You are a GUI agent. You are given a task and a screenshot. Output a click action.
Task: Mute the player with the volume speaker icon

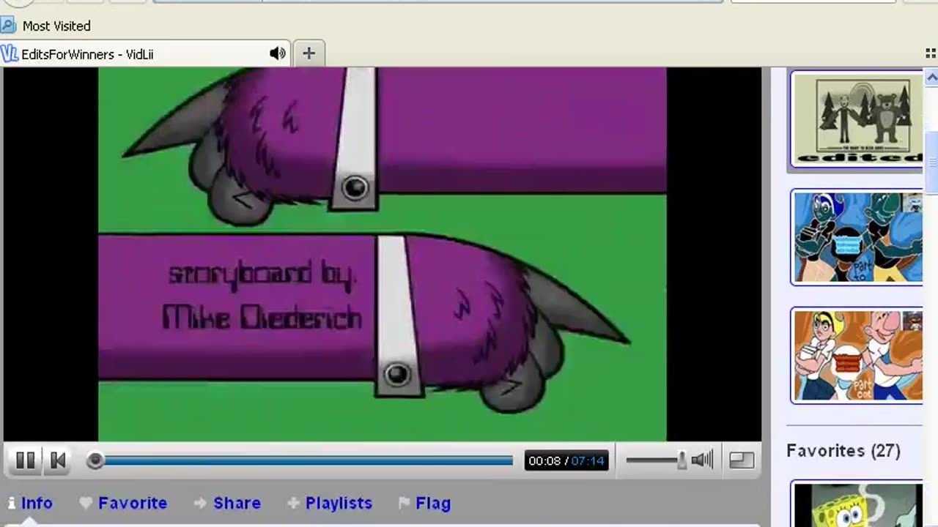(702, 460)
